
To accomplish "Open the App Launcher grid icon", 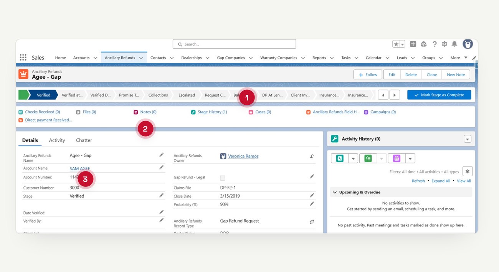I will point(23,58).
